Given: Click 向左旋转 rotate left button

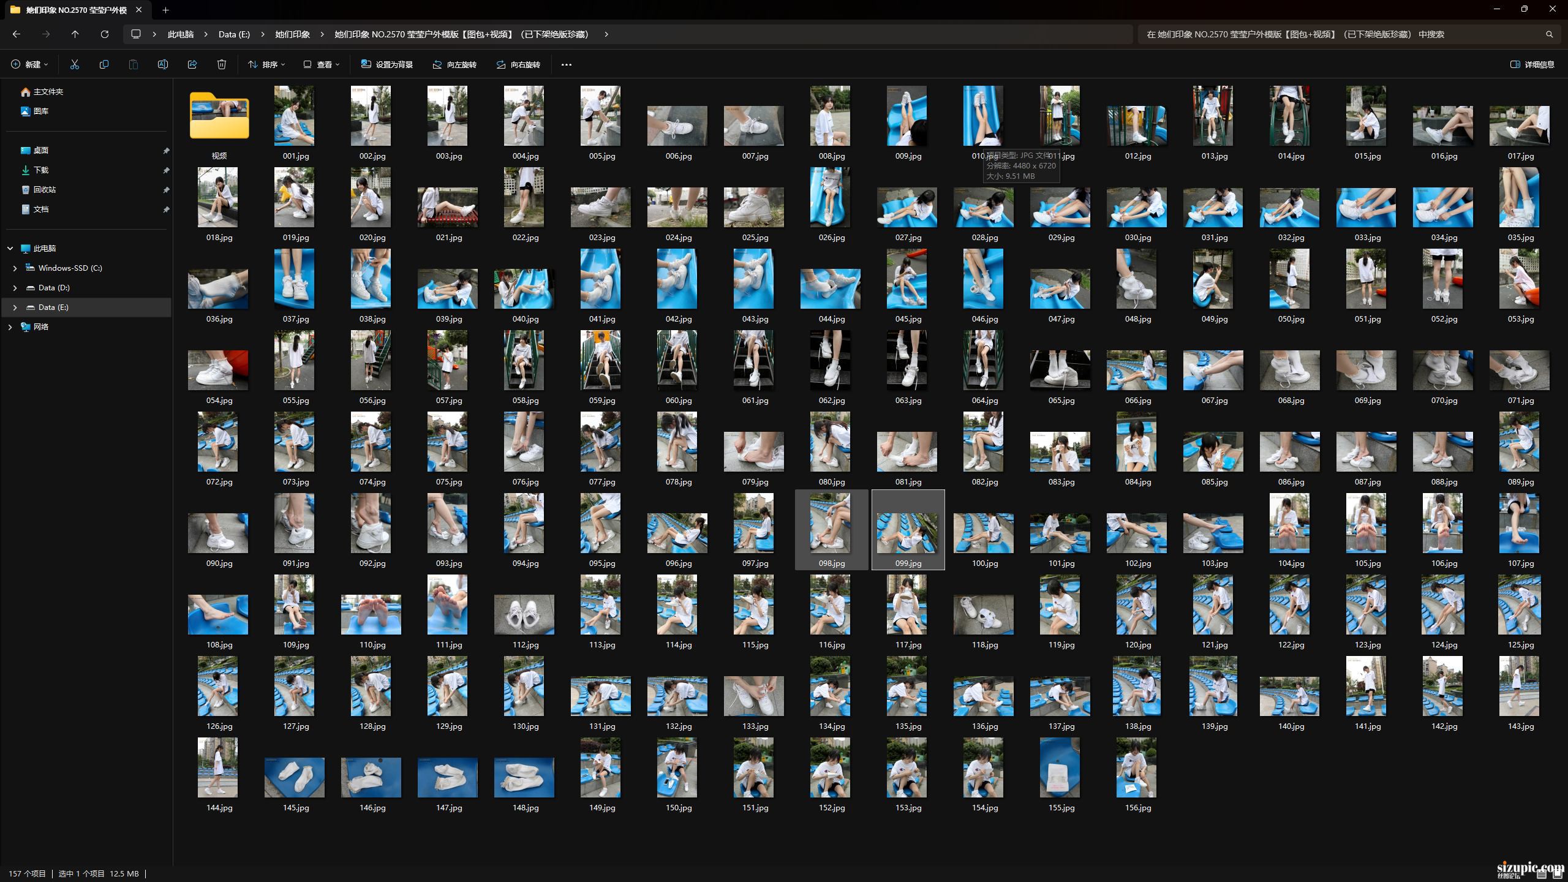Looking at the screenshot, I should [454, 64].
